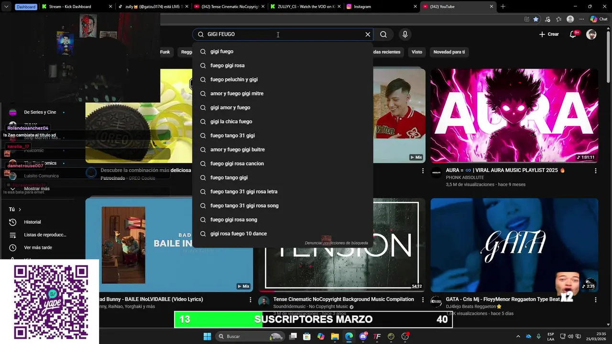Select the 'Funk' filter chip

[x=165, y=52]
